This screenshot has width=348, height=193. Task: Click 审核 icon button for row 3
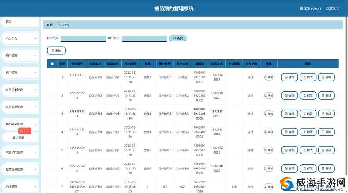(x=269, y=113)
